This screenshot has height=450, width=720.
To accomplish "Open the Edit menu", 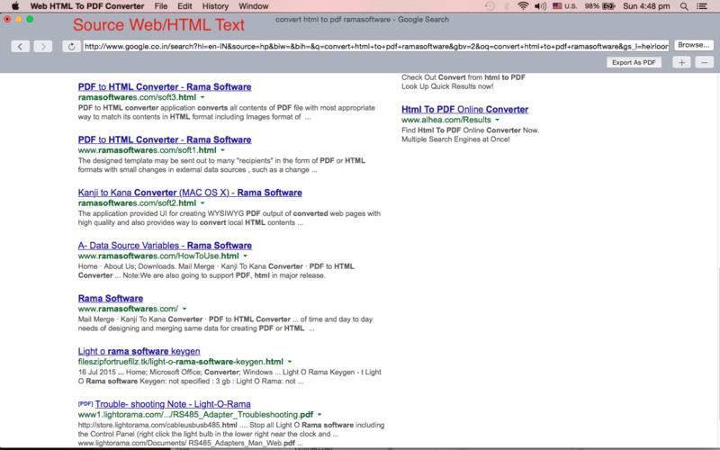I will tap(184, 6).
